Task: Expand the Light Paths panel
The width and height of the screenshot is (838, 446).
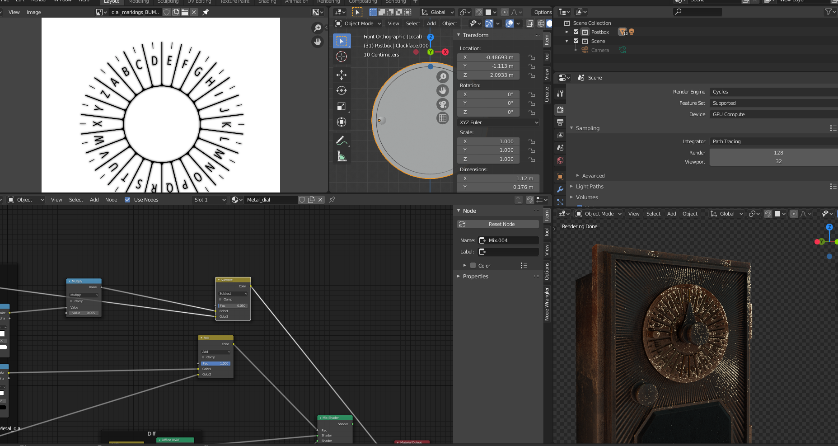Action: click(589, 187)
